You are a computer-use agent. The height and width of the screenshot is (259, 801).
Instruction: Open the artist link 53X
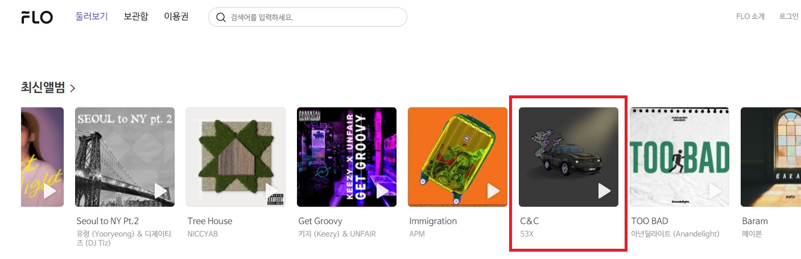527,234
